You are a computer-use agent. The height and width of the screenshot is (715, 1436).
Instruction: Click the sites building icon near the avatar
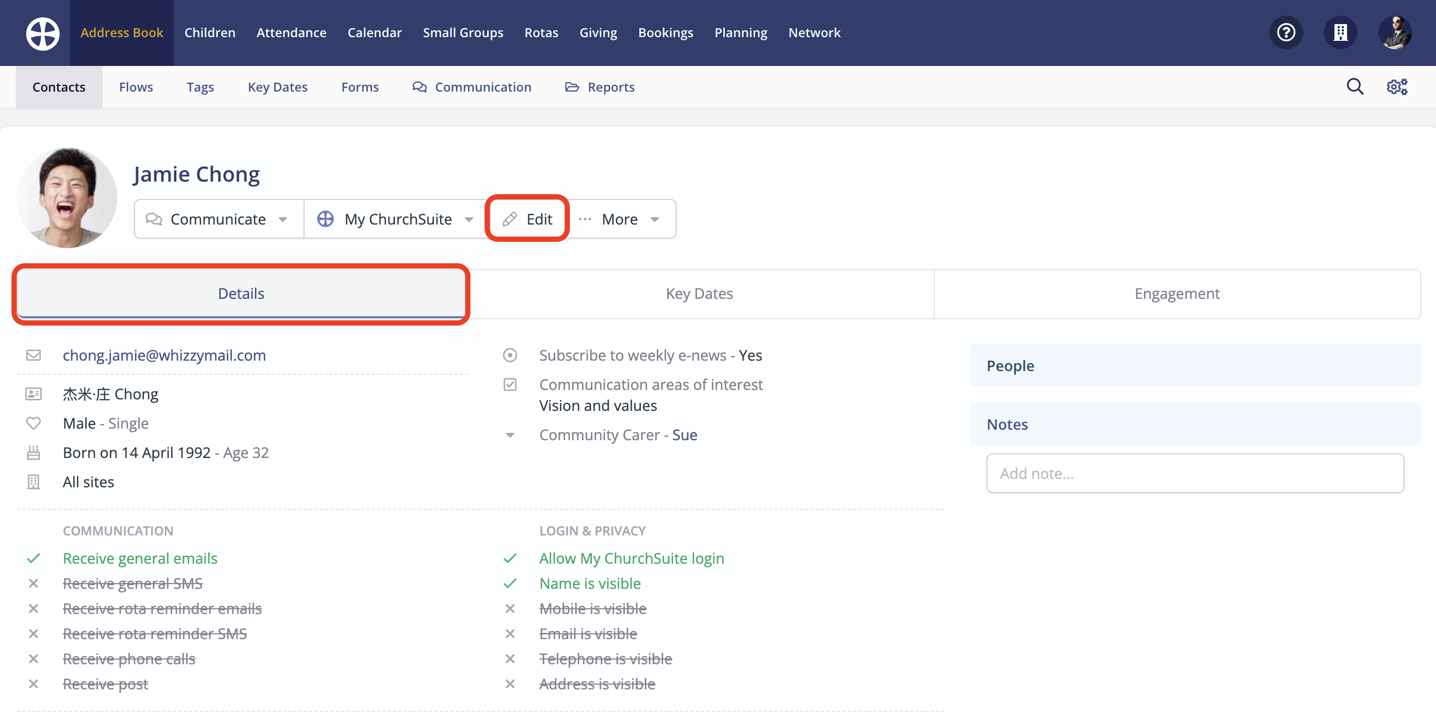pos(1341,32)
